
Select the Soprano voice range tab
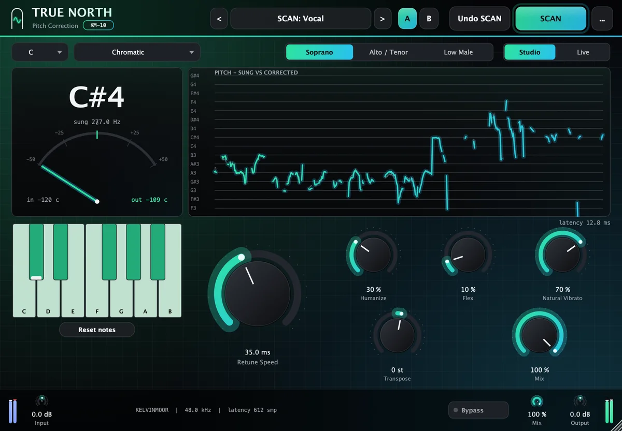coord(319,52)
